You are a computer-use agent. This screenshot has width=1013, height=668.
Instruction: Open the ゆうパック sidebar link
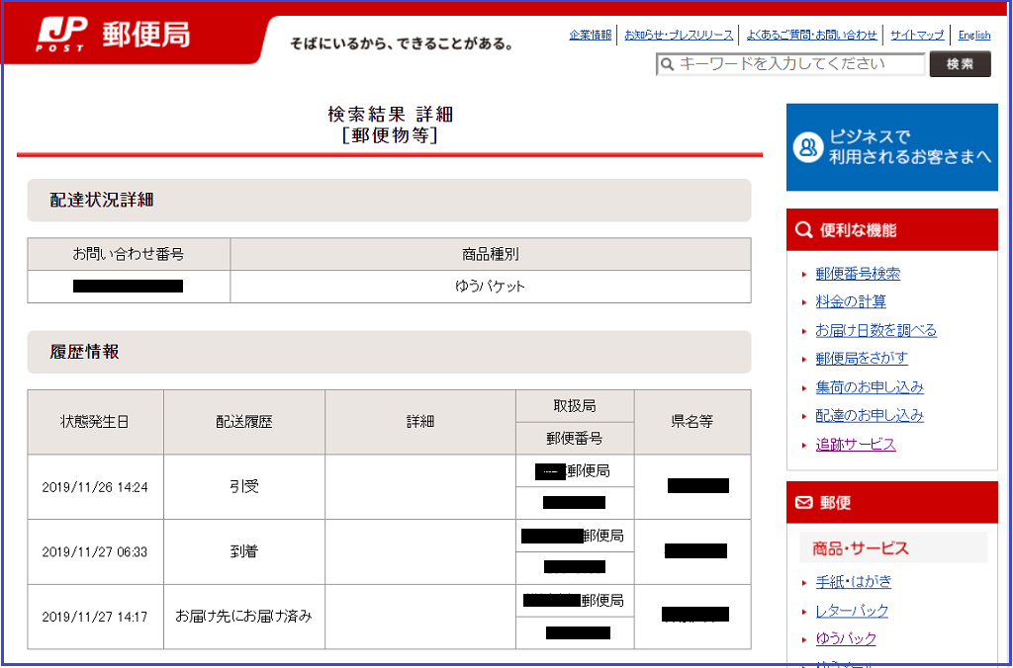[846, 639]
